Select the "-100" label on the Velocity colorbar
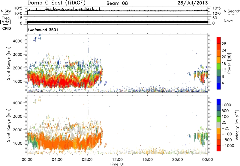The width and height of the screenshot is (240, 166). [x=227, y=134]
